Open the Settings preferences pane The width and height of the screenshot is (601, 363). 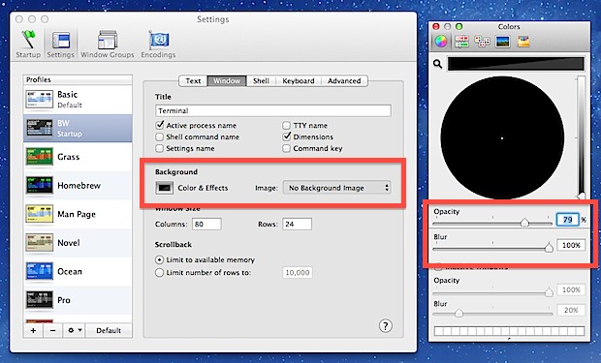(60, 44)
